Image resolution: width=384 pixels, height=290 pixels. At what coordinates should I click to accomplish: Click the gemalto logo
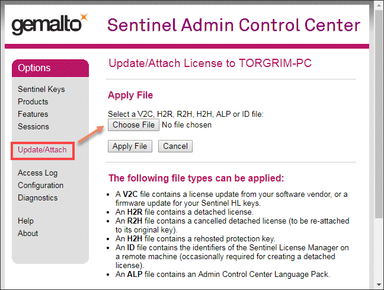point(50,24)
